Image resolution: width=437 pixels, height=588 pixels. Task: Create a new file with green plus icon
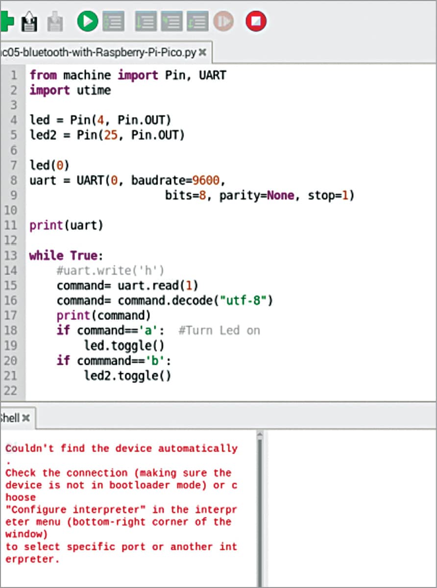pyautogui.click(x=6, y=22)
